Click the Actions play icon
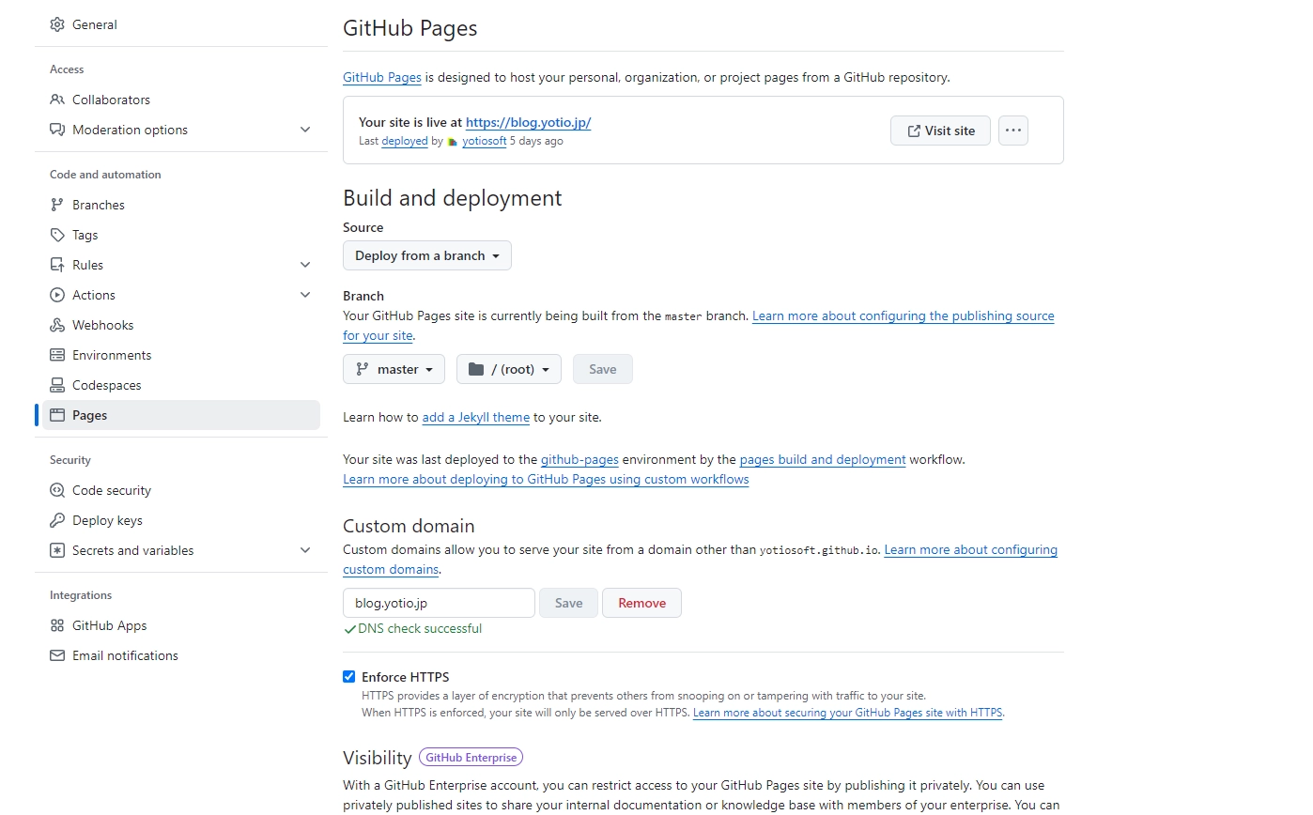Image resolution: width=1313 pixels, height=815 pixels. point(57,295)
